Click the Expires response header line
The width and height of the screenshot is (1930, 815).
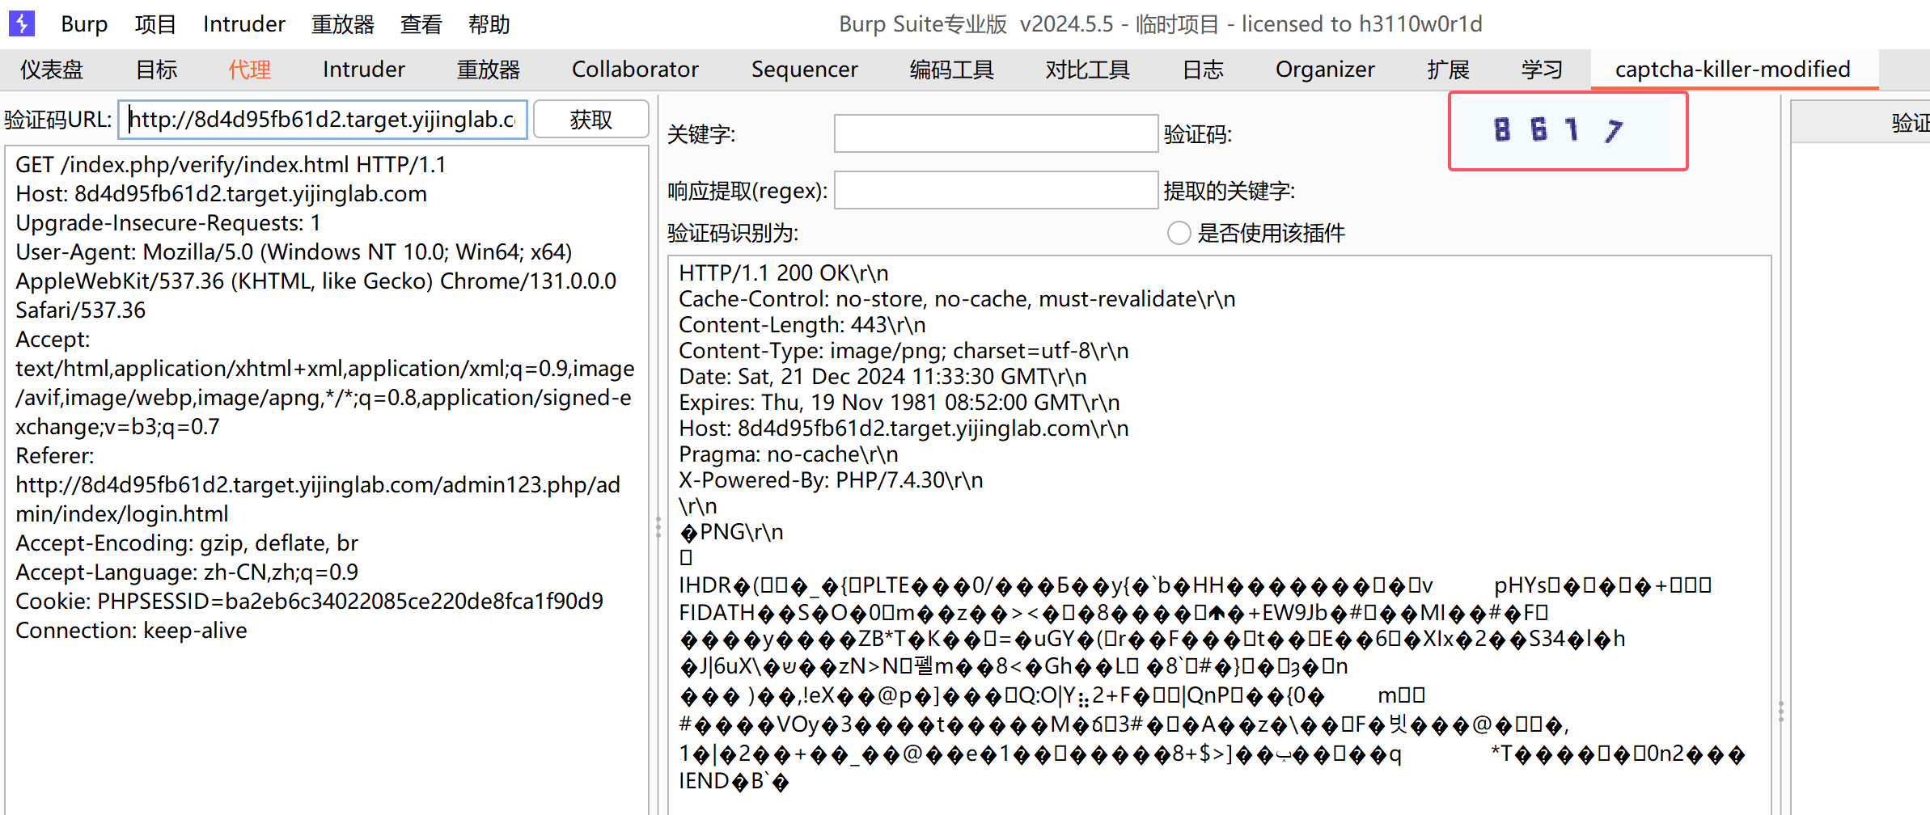(899, 403)
